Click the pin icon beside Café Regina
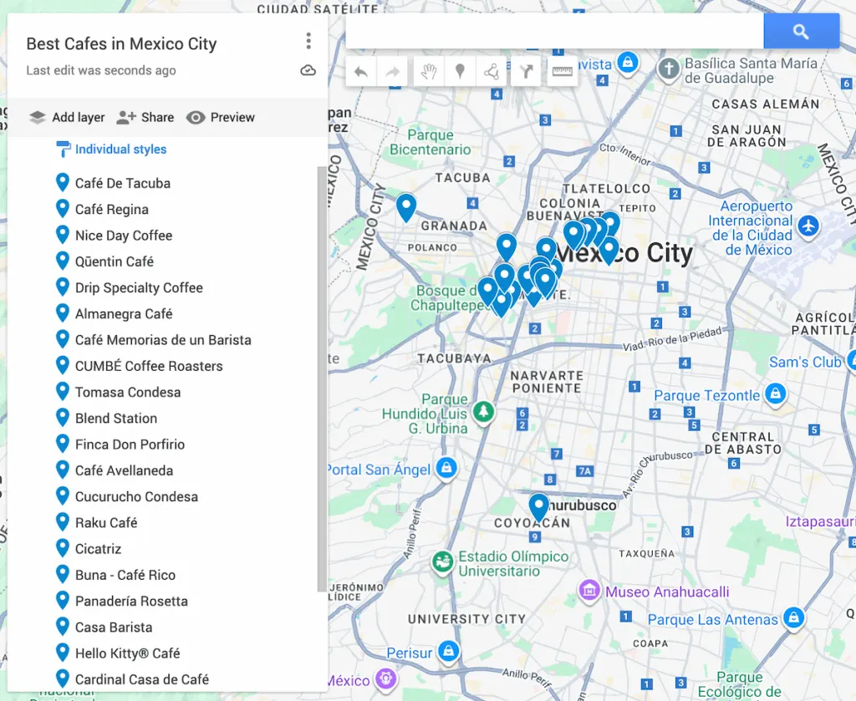 63,209
